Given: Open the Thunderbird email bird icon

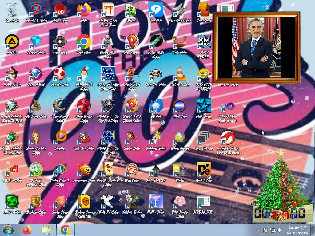Looking at the screenshot, I should (x=156, y=106).
